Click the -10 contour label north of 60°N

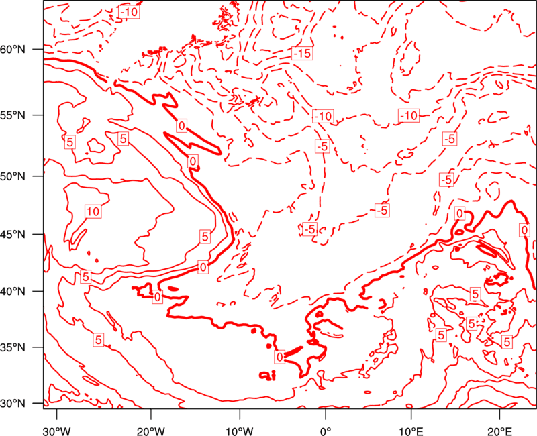pyautogui.click(x=129, y=12)
